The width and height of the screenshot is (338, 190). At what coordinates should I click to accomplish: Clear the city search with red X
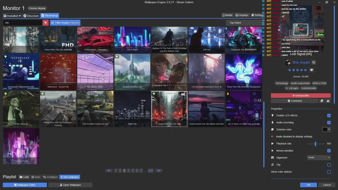pos(45,23)
